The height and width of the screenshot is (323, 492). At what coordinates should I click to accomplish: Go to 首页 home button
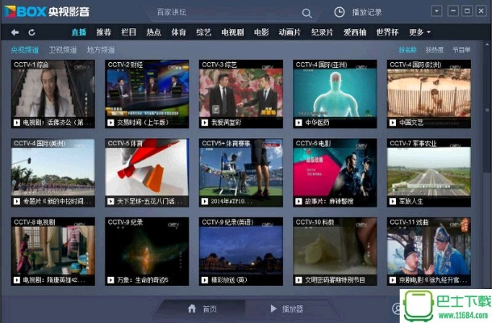click(202, 308)
